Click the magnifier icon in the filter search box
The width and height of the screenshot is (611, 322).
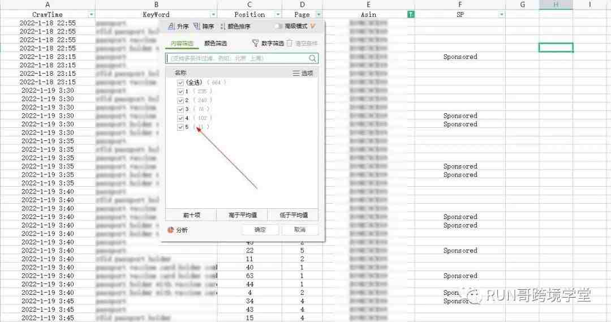point(312,58)
